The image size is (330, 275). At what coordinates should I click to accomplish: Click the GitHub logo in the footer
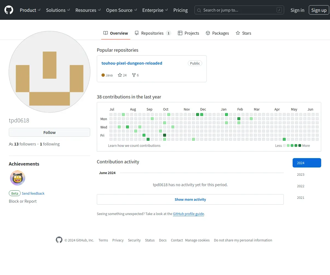tap(59, 240)
